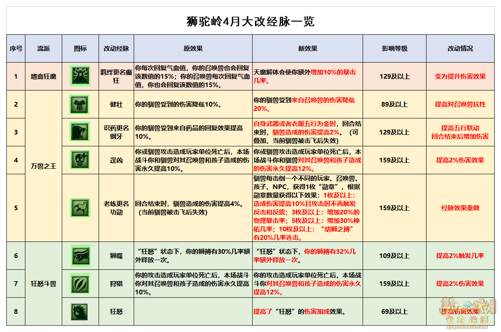Image resolution: width=501 pixels, height=332 pixels.
Task: Click the 嗜血狂魔 school cell
Action: pos(44,76)
